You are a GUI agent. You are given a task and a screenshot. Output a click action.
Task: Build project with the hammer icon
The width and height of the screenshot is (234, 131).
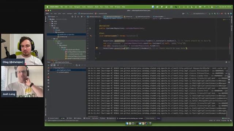point(188,13)
